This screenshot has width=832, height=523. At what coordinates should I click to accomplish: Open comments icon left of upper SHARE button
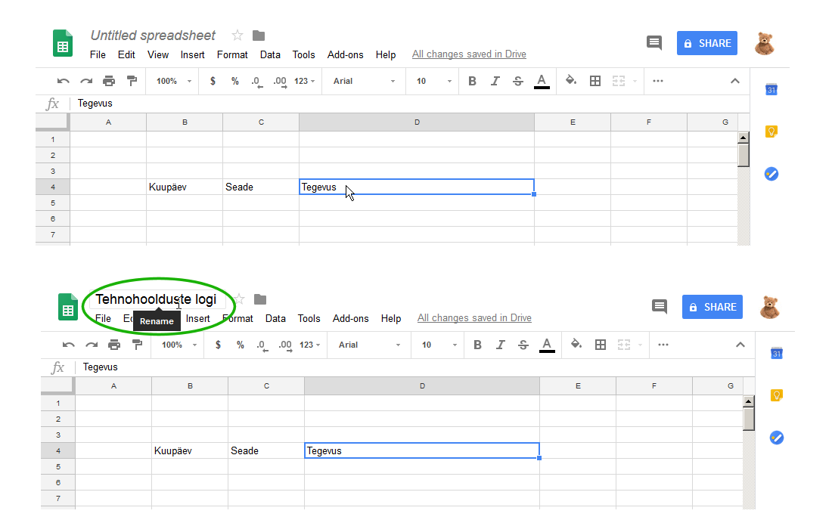[x=653, y=42]
